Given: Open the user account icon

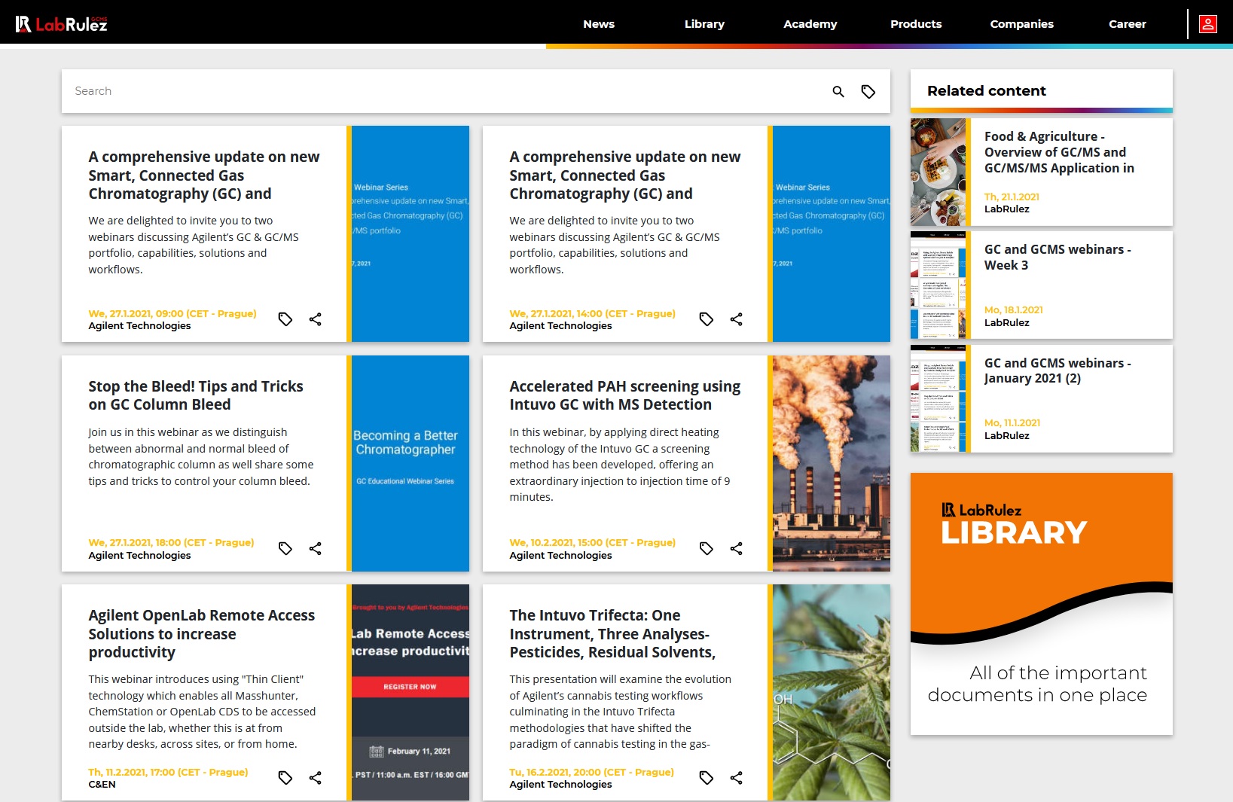Looking at the screenshot, I should pos(1207,24).
